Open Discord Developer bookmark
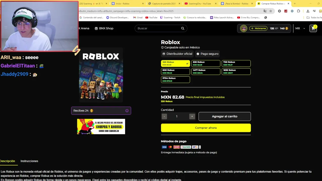This screenshot has width=322, height=181. (x=117, y=18)
